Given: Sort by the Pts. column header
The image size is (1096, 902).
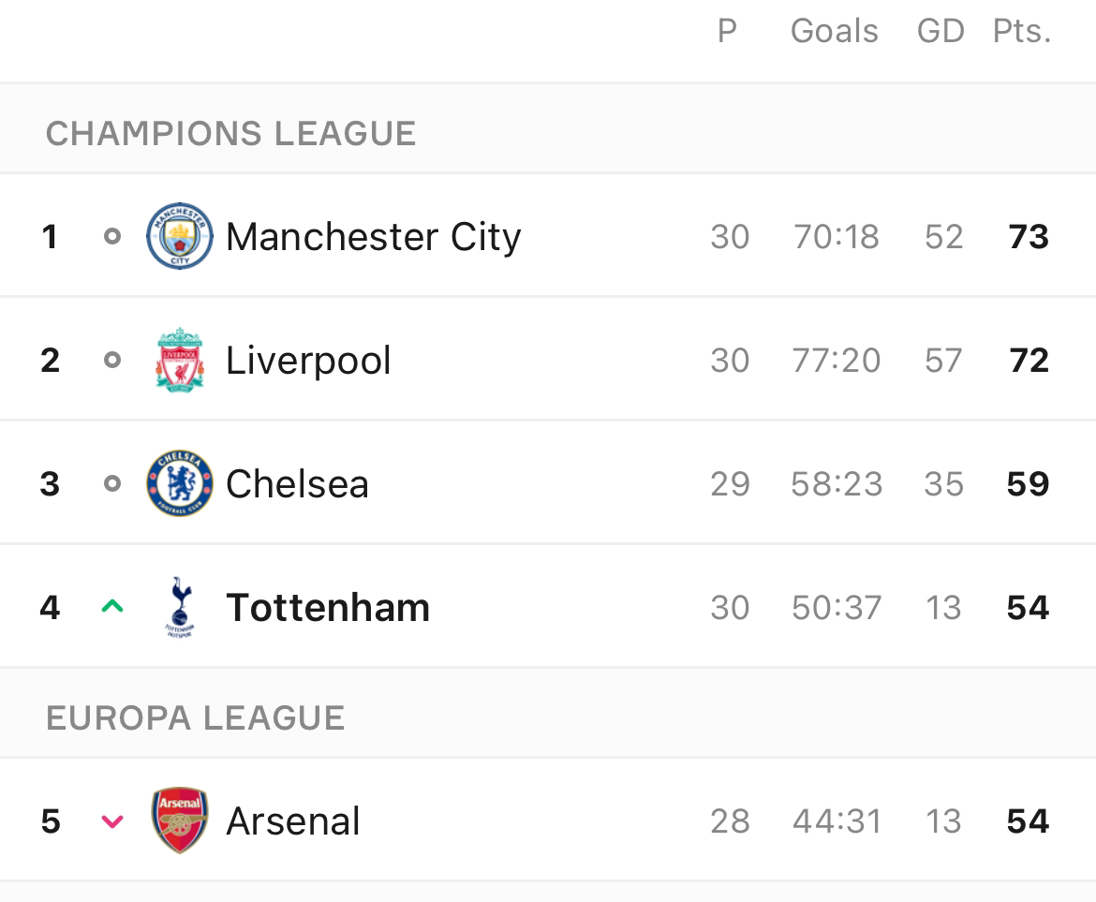Looking at the screenshot, I should [x=1022, y=32].
